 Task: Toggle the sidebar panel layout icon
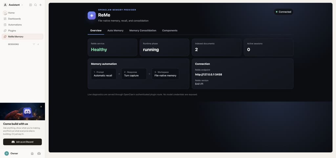coord(31,5)
